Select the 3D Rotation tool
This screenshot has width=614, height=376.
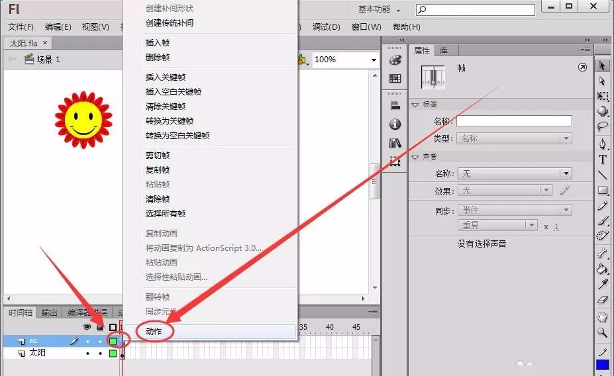pyautogui.click(x=602, y=111)
